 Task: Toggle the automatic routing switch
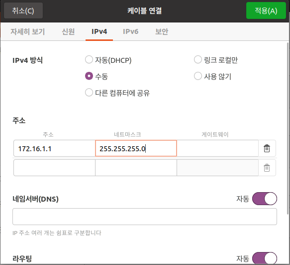click(x=265, y=258)
